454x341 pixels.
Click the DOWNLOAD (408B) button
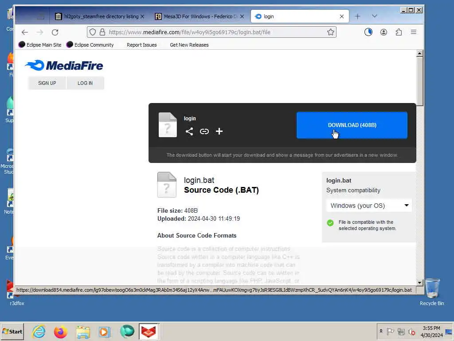click(352, 125)
